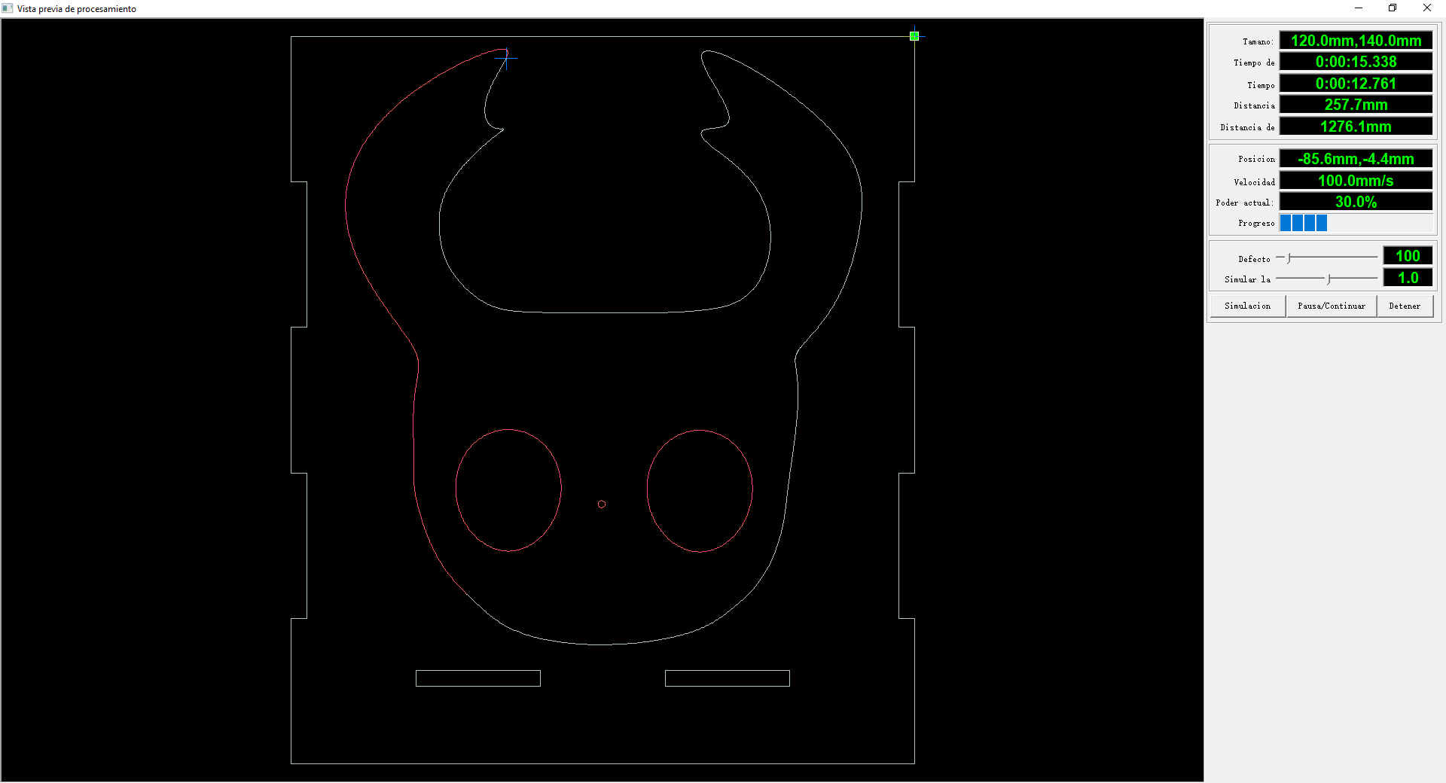Click the Simular la label
Viewport: 1446px width, 783px height.
1248,280
